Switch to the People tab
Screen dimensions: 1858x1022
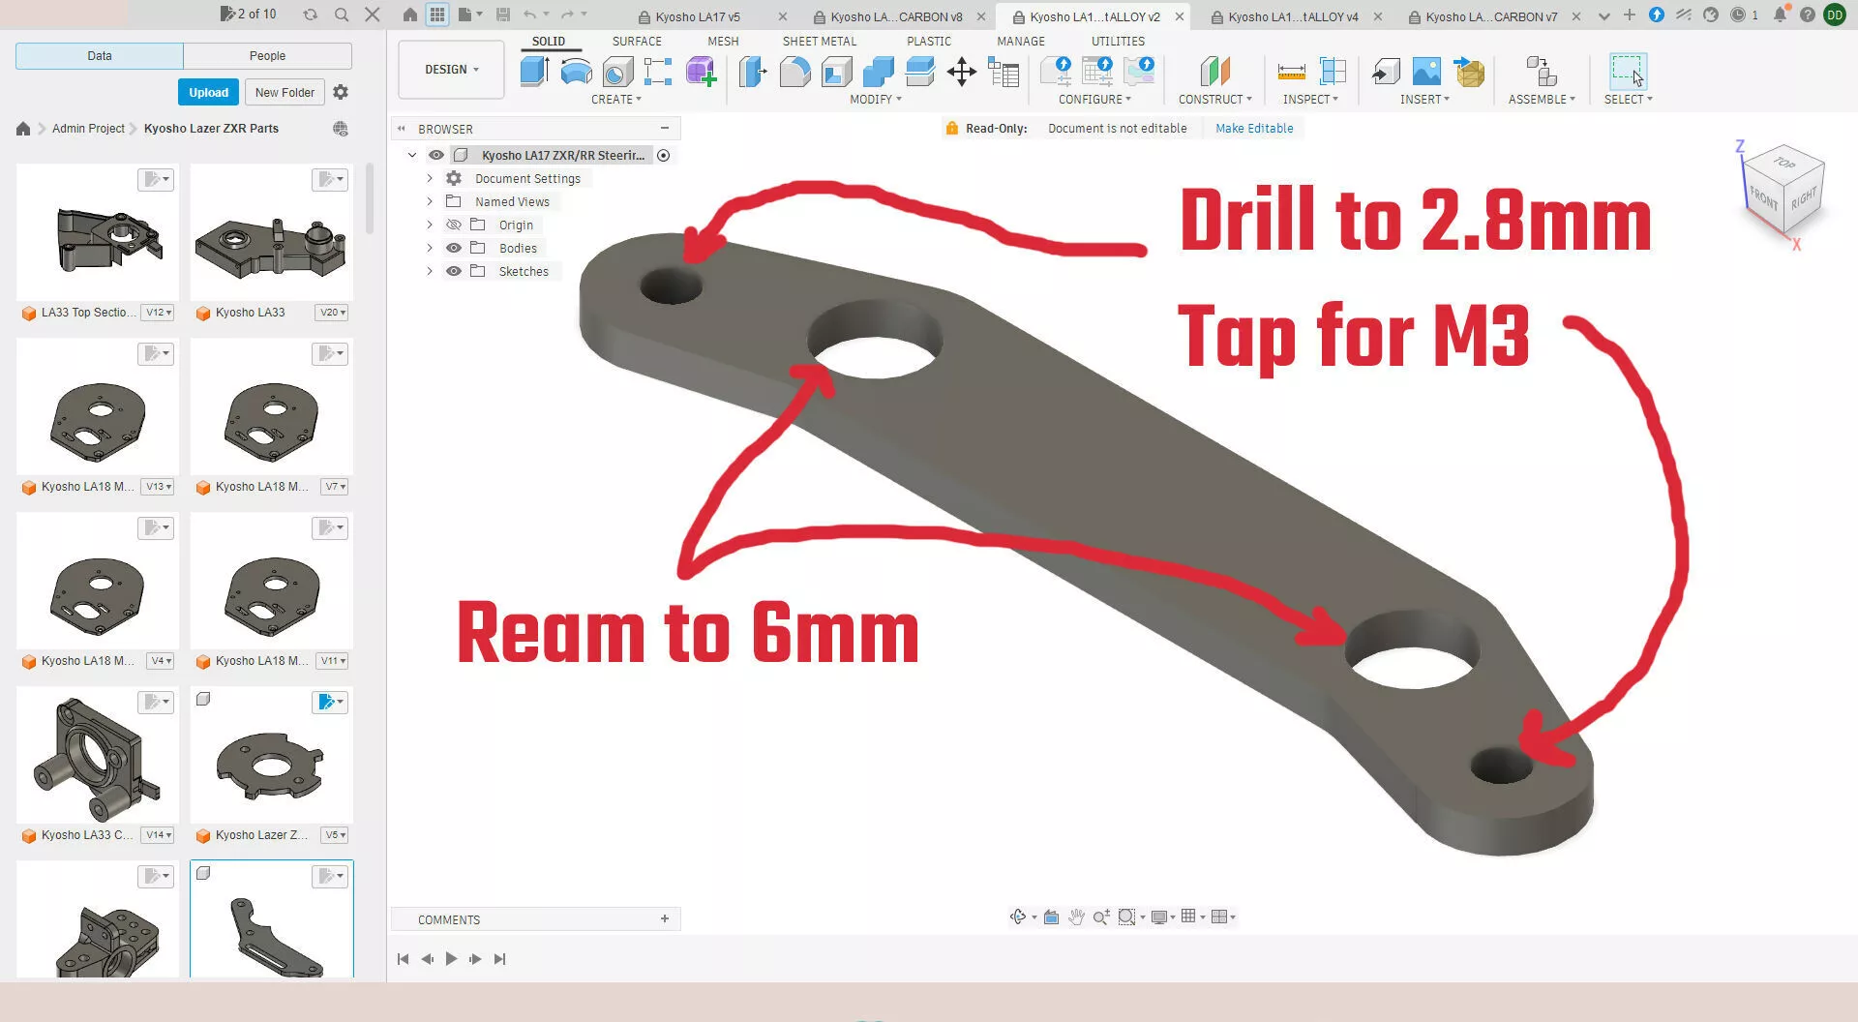click(267, 56)
